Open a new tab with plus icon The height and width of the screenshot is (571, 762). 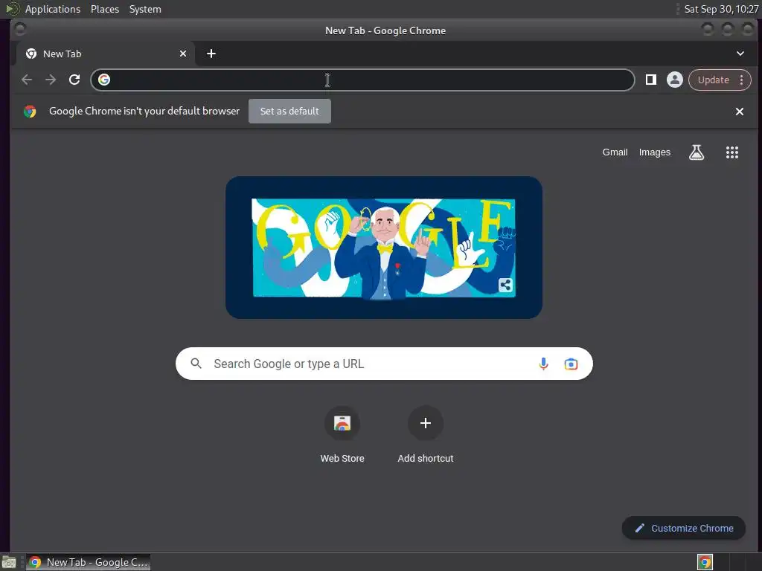click(x=211, y=54)
